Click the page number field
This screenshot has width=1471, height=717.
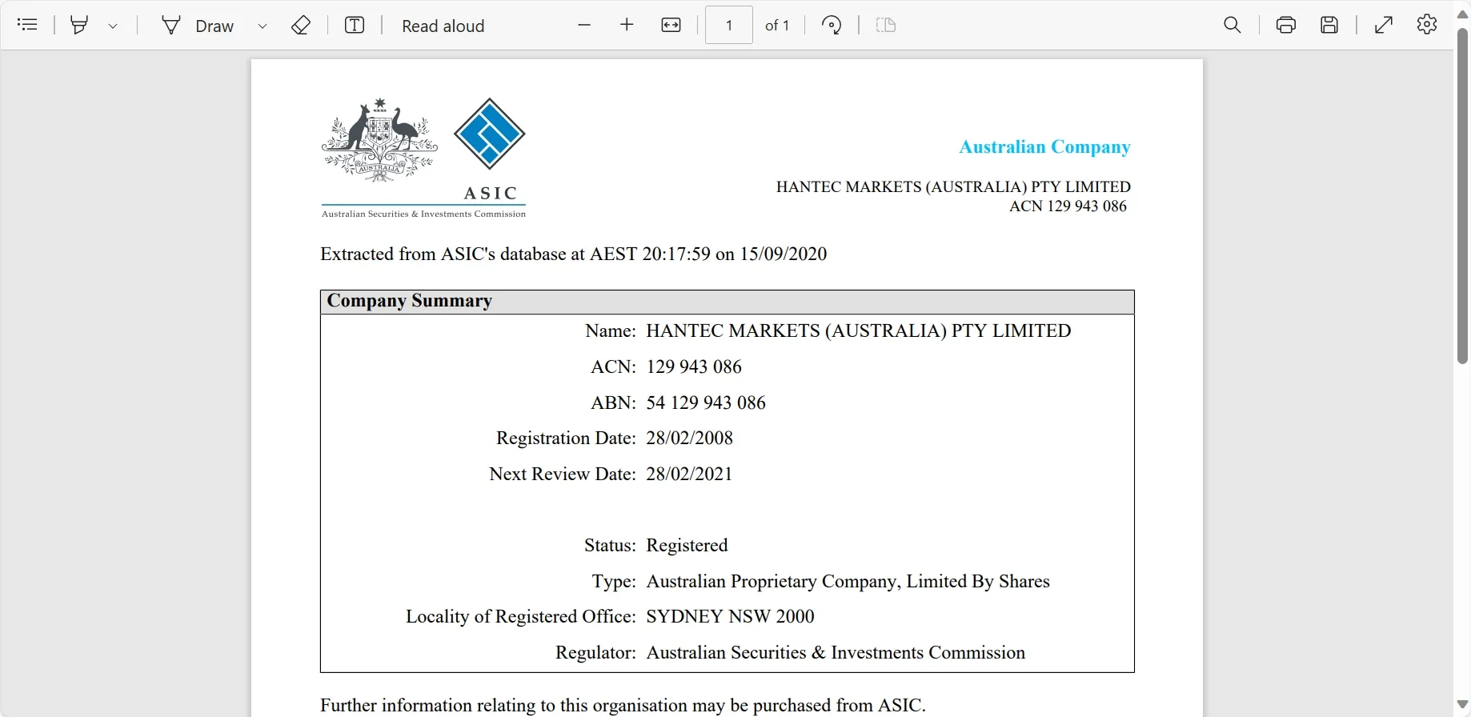coord(728,25)
